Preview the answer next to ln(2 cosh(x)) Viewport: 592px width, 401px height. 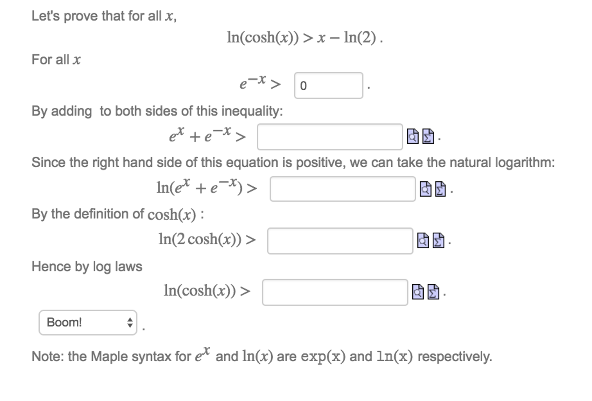pyautogui.click(x=423, y=240)
